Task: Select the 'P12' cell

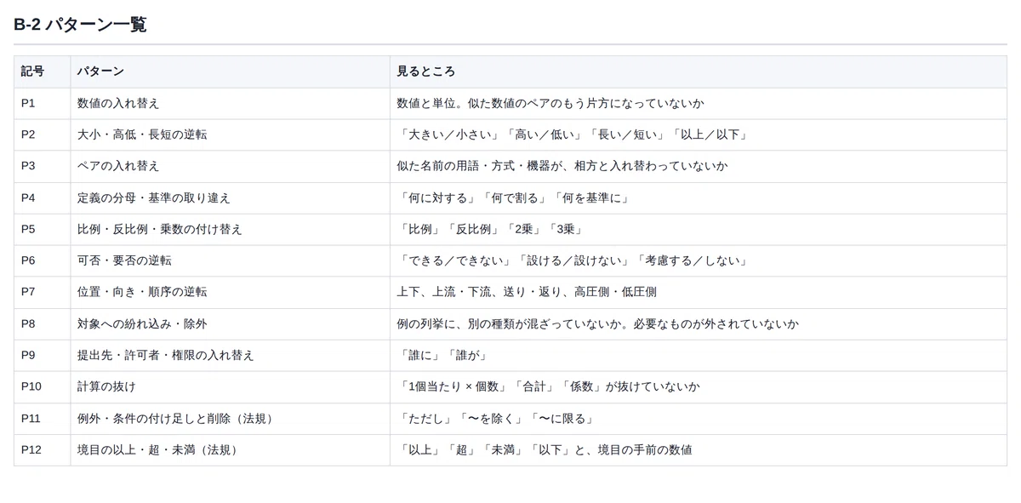Action: [x=42, y=449]
